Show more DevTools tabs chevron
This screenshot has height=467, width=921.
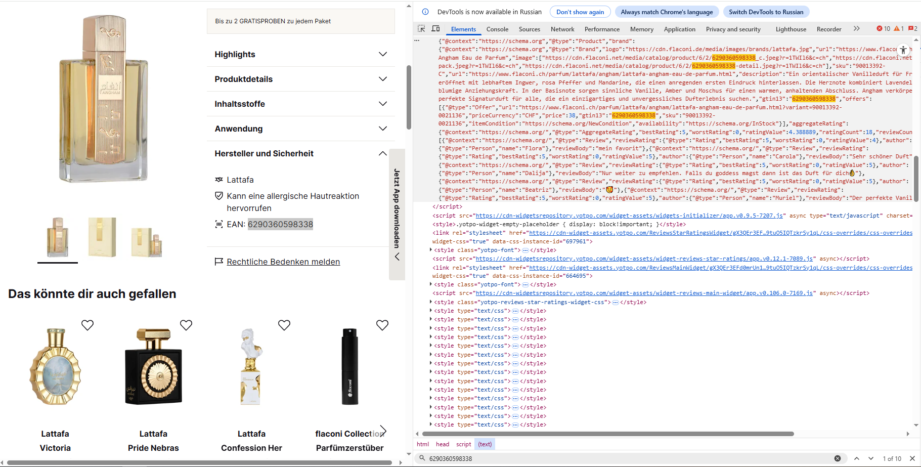856,29
